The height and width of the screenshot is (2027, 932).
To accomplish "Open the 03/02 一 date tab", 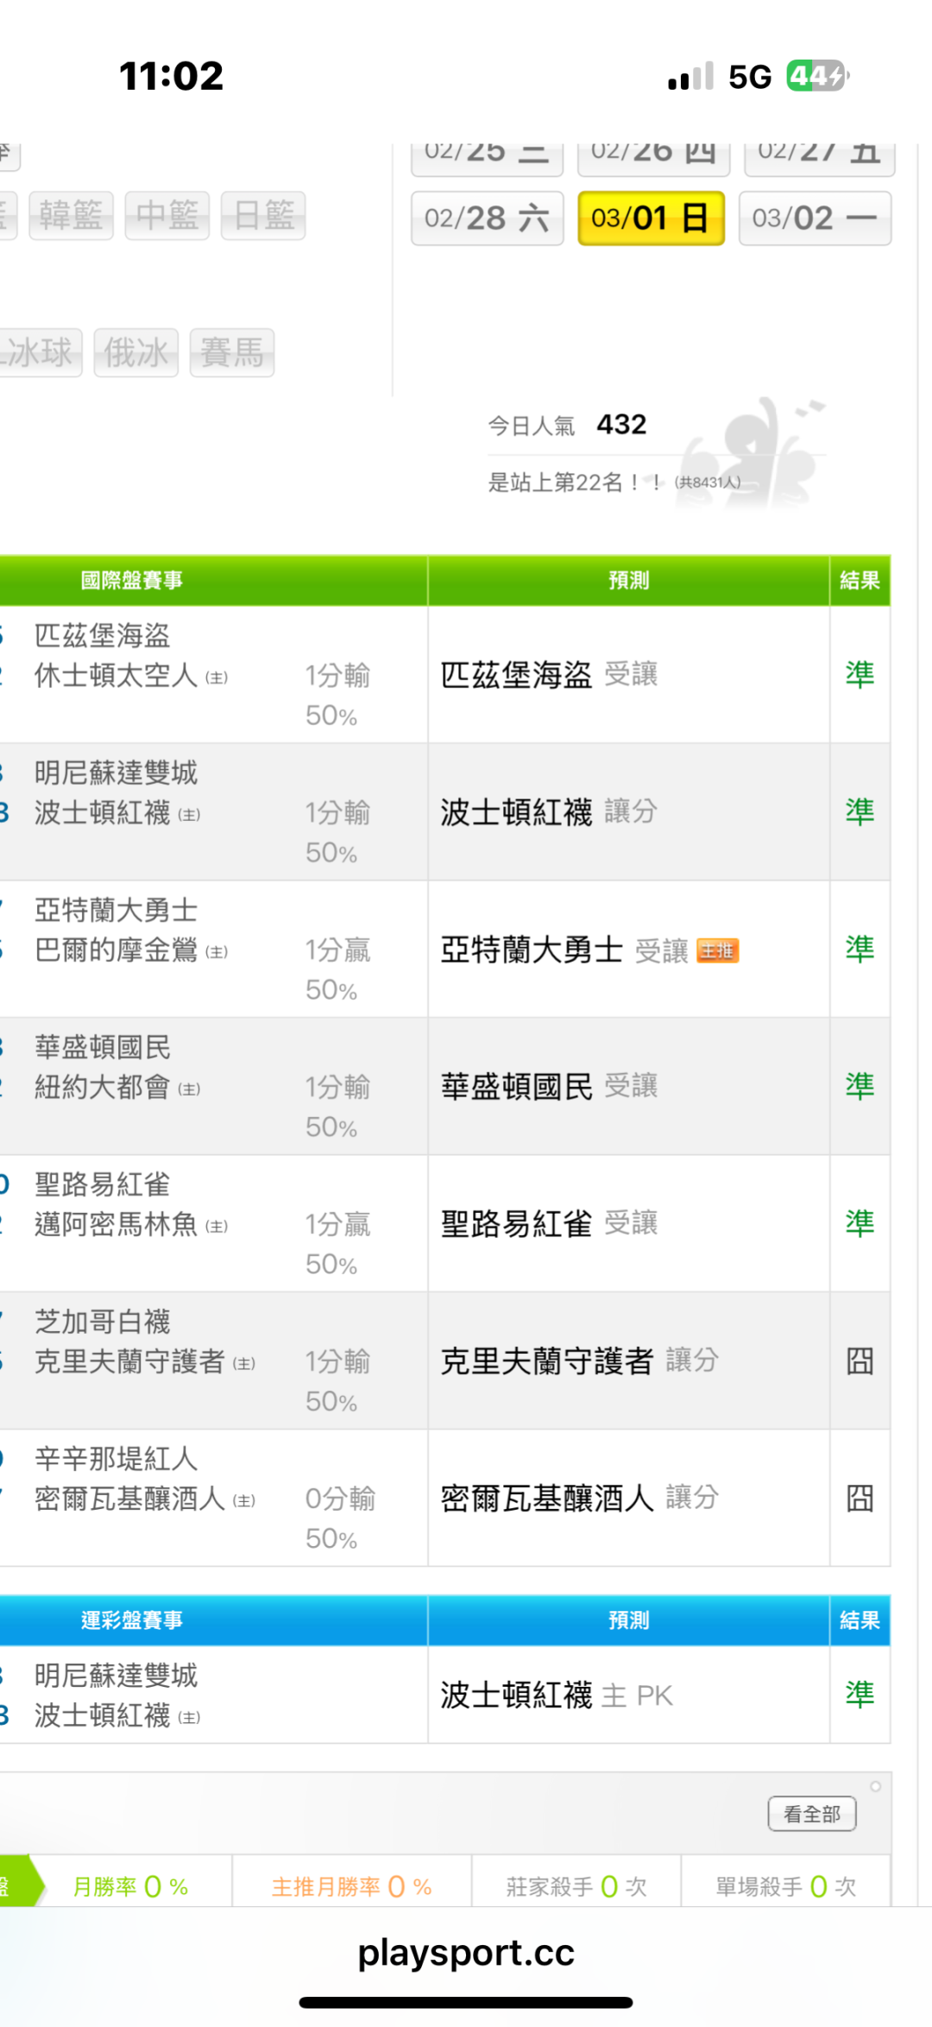I will 814,218.
